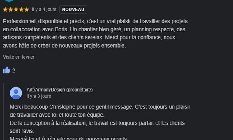The width and height of the screenshot is (233, 140).
Task: Click the first yellow rating star
Action: tap(5, 10)
